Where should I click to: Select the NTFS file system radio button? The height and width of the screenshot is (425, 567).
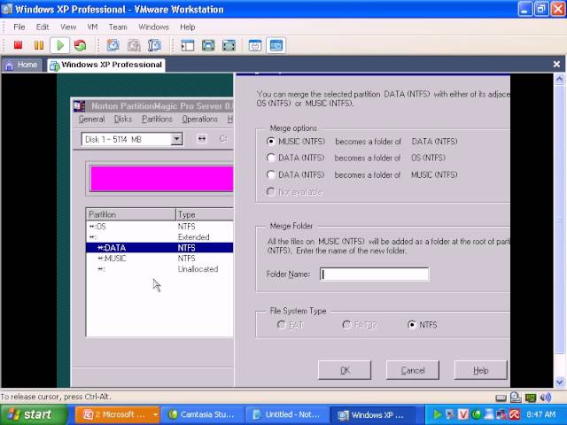pyautogui.click(x=411, y=325)
